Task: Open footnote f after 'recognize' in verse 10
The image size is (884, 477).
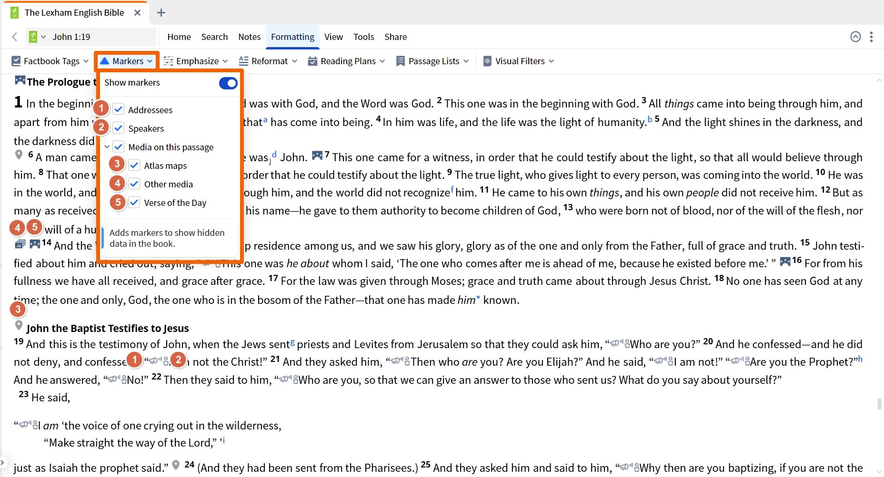Action: 452,189
